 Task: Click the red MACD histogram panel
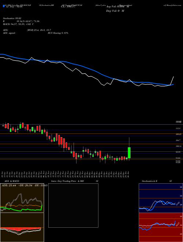tap(22, 227)
